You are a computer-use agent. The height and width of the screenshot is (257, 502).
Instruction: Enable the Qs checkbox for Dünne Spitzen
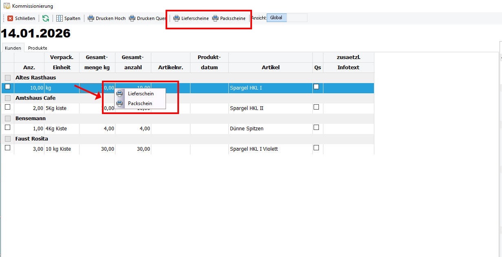click(316, 127)
